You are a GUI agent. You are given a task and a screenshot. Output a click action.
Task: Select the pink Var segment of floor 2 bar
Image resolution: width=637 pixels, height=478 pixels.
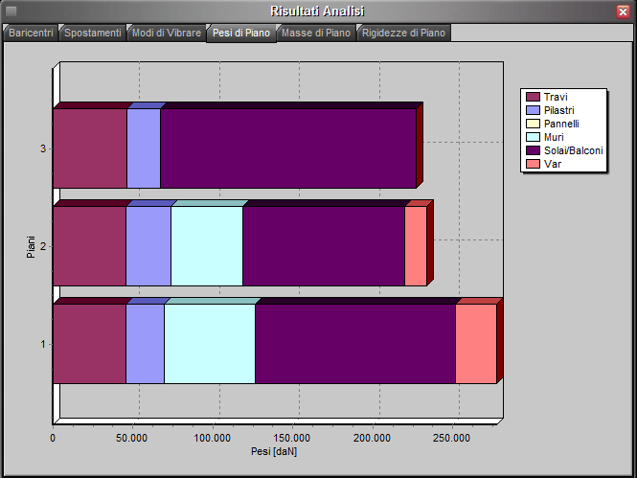(x=415, y=246)
